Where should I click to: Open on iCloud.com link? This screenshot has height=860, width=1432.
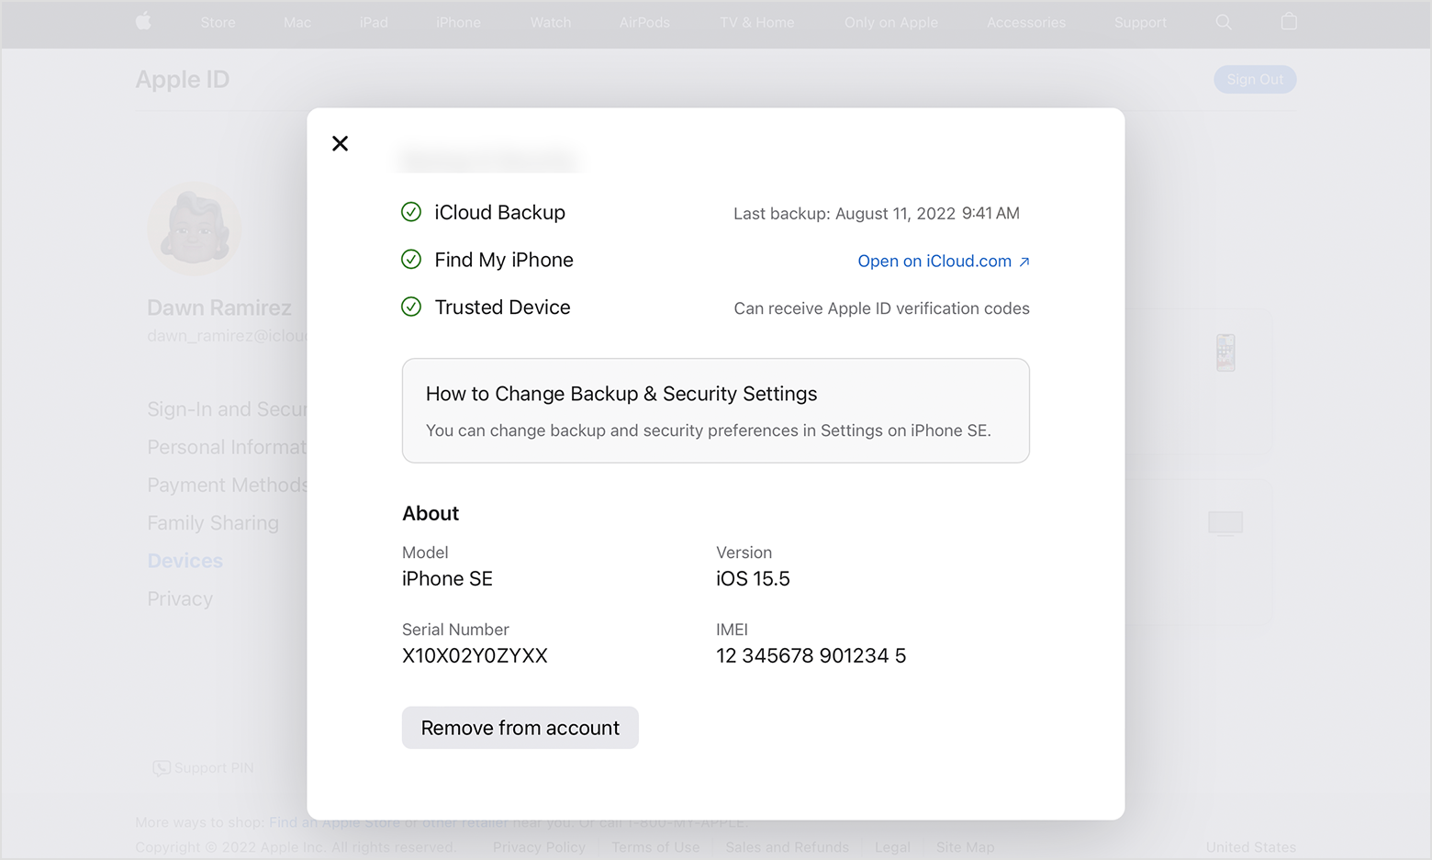click(944, 262)
